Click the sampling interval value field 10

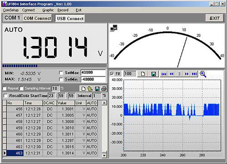[x=56, y=89]
